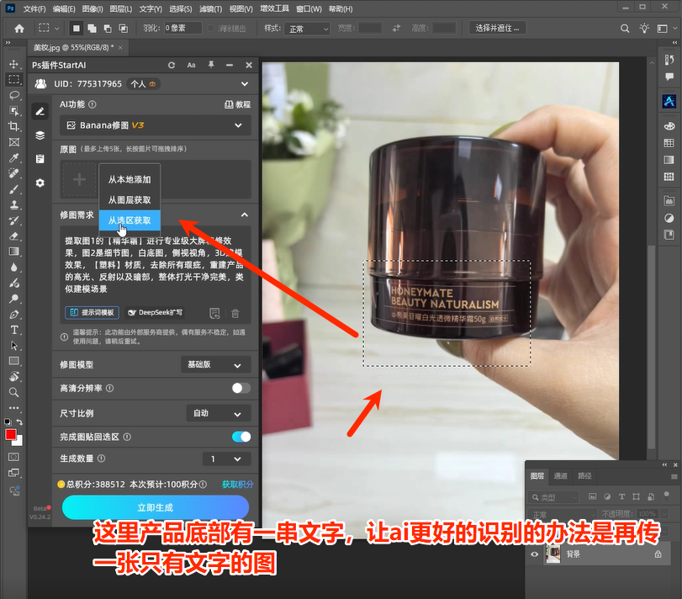Open the 尺寸比例 自动 dropdown
The height and width of the screenshot is (599, 682).
point(219,413)
